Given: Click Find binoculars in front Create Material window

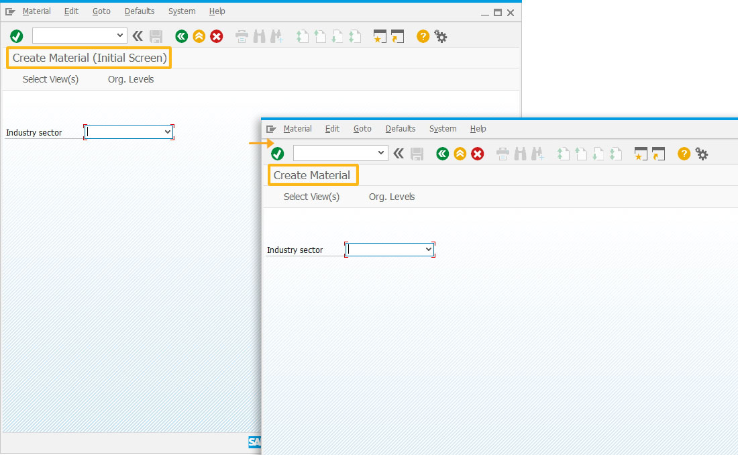Looking at the screenshot, I should pos(520,154).
